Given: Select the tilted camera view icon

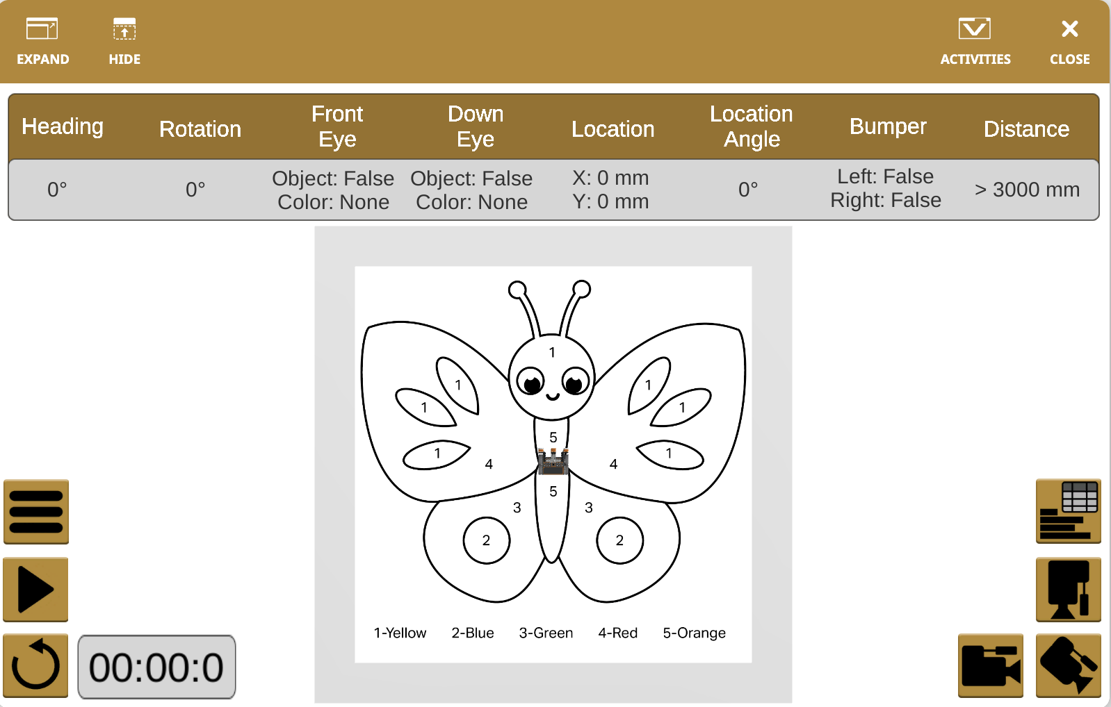Looking at the screenshot, I should click(1068, 665).
